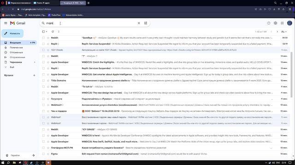Screen dimensions: 295x165
Task: Open the Windows Start menu
Action: [3, 163]
